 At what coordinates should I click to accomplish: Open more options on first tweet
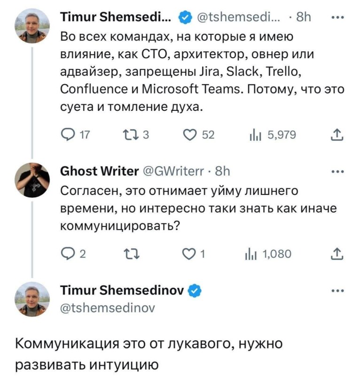(x=337, y=19)
